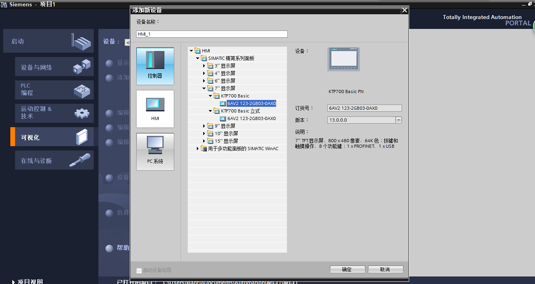Collapse the SIMATIC 精简系列面板 node
Screen dimensions: 535x284
198,58
